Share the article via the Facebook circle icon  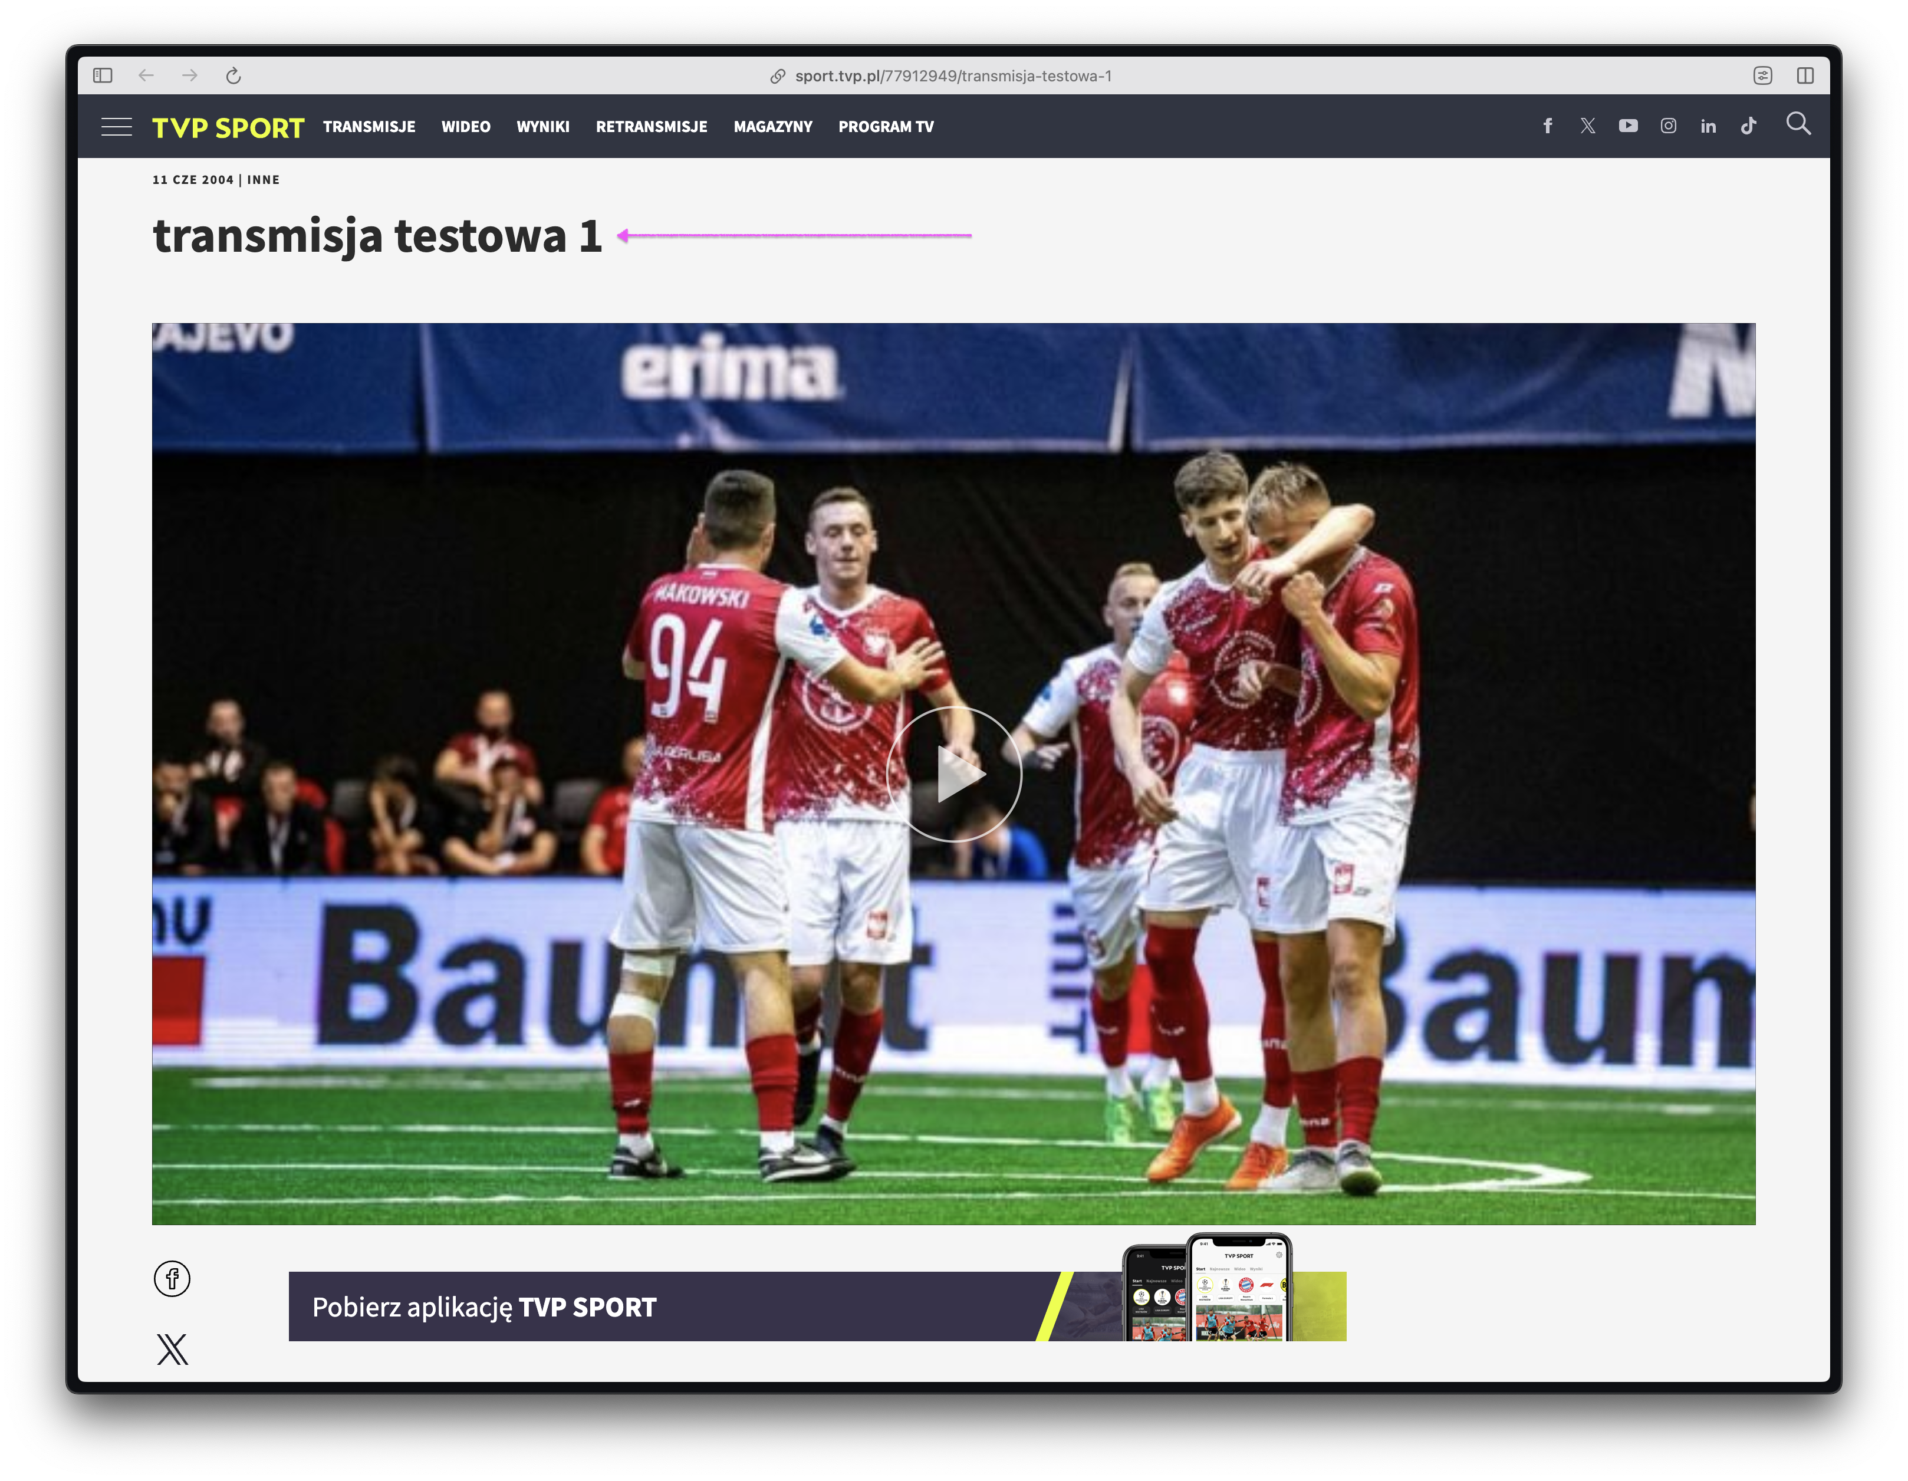(x=172, y=1279)
